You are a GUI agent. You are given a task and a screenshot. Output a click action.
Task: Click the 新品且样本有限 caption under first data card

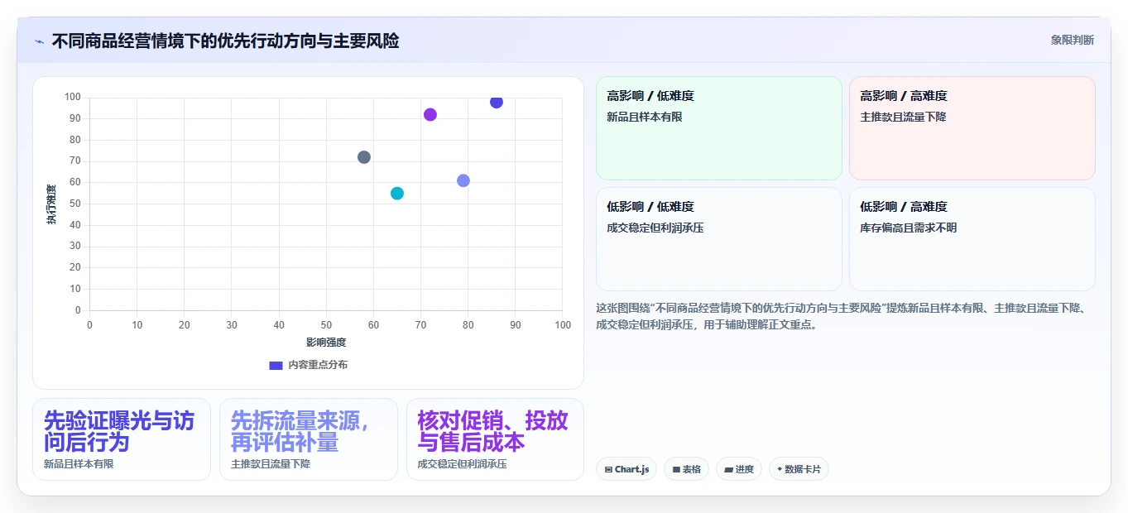pos(79,464)
